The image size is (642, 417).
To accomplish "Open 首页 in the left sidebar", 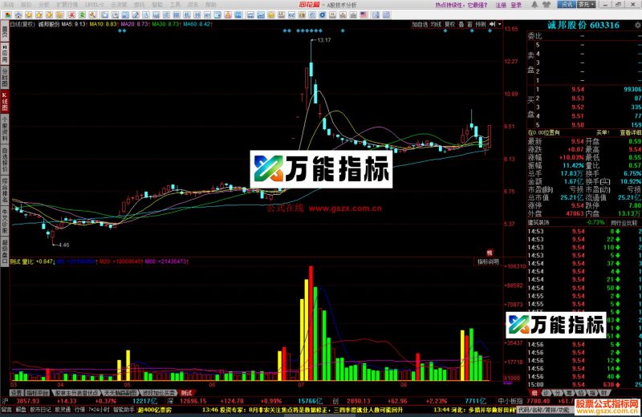I will [5, 31].
